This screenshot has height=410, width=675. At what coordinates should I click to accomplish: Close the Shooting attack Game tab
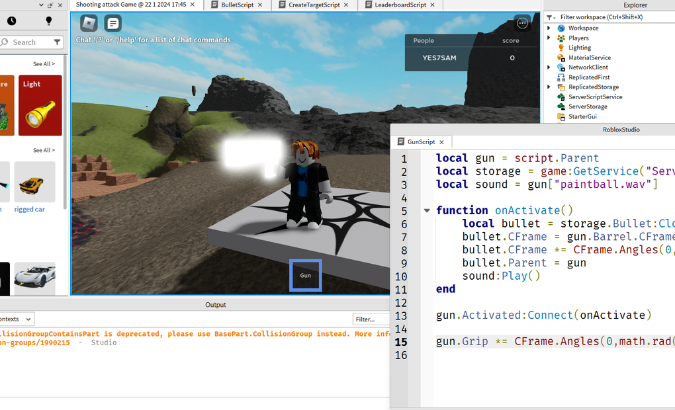coord(193,5)
